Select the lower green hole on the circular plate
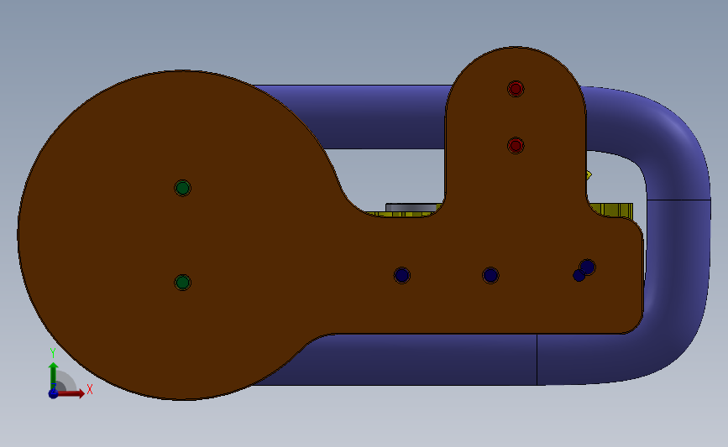 click(x=182, y=282)
